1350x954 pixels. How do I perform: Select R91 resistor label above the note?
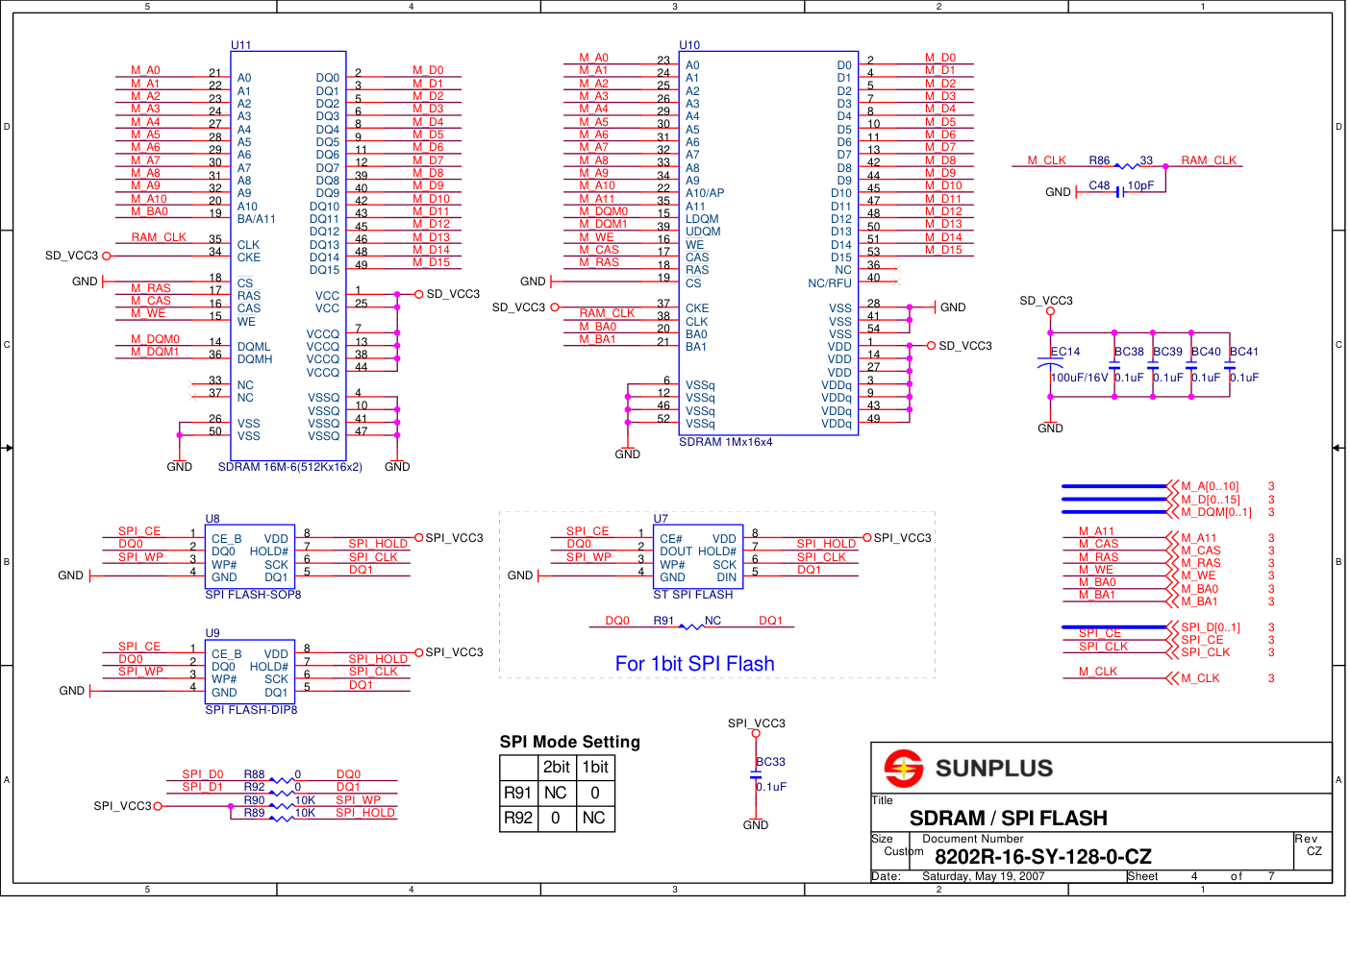point(663,621)
